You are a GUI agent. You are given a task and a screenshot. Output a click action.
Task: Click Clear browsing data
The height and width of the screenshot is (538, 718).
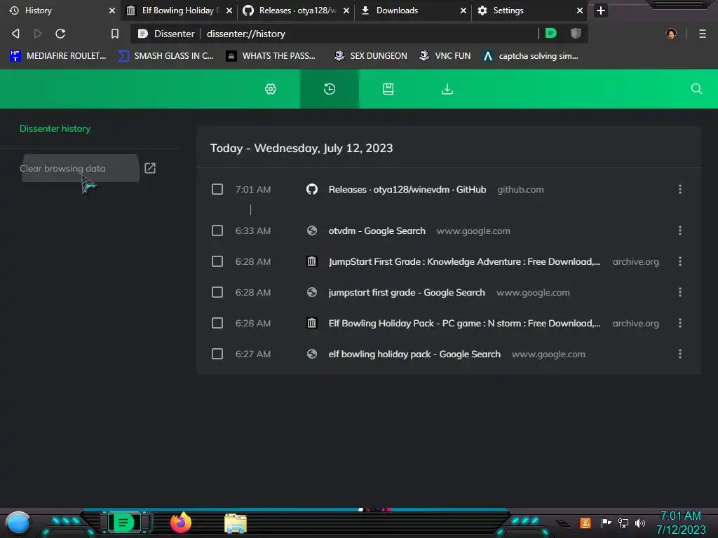click(62, 168)
